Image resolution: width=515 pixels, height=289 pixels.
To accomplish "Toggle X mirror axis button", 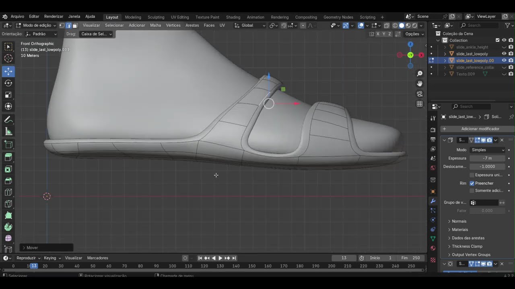I will pos(378,34).
